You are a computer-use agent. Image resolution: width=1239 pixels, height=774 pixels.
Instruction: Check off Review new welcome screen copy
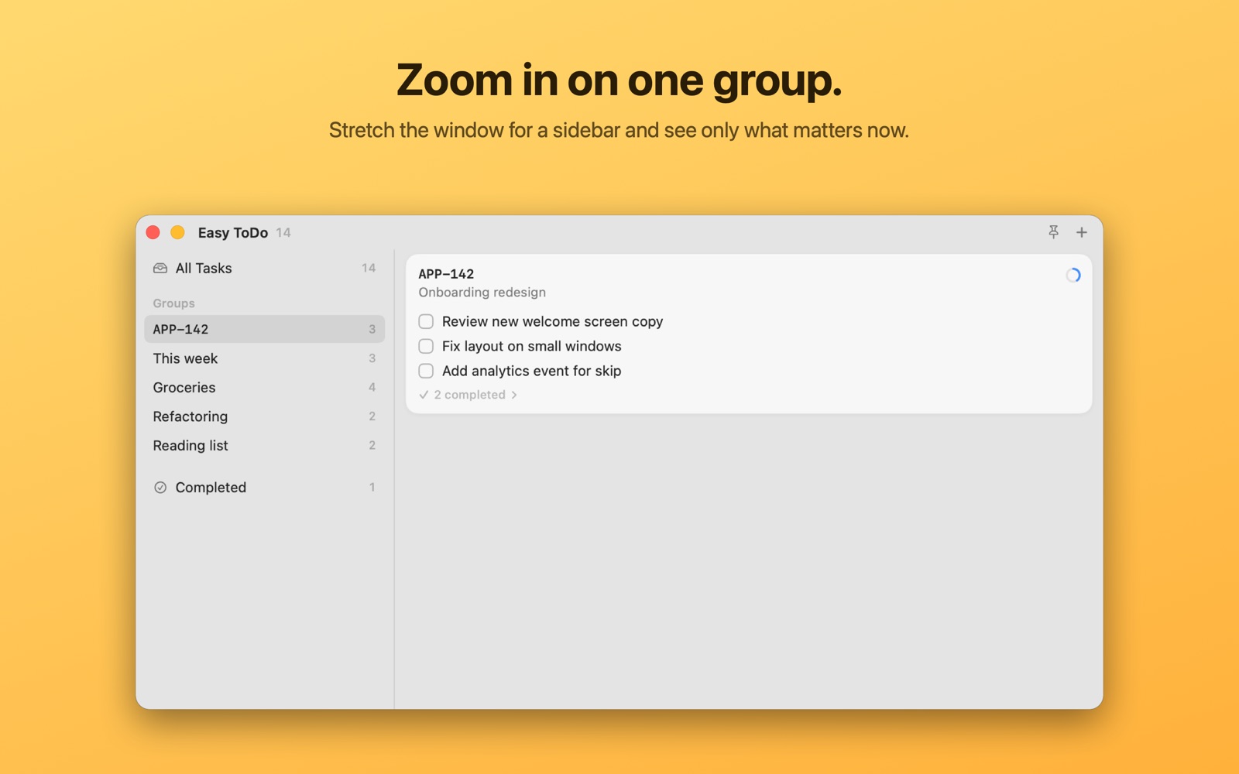point(426,321)
